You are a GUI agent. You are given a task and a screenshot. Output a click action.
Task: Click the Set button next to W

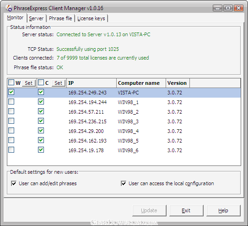pos(29,83)
